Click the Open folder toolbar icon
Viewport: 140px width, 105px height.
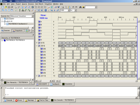click(x=6, y=7)
